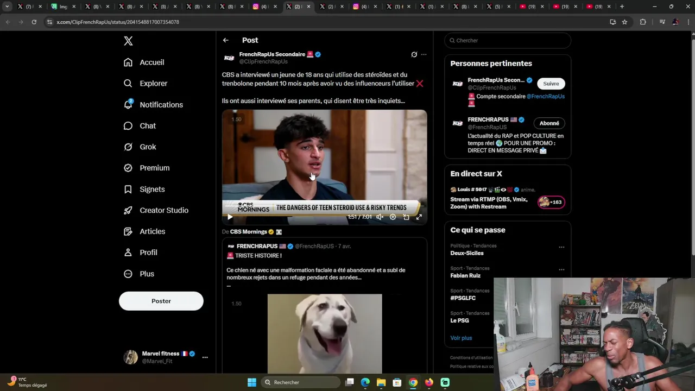
Task: Open the Windows Start menu
Action: click(x=252, y=382)
